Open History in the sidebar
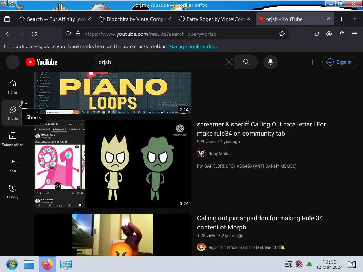Viewport: 363px width, 272px height. [13, 192]
